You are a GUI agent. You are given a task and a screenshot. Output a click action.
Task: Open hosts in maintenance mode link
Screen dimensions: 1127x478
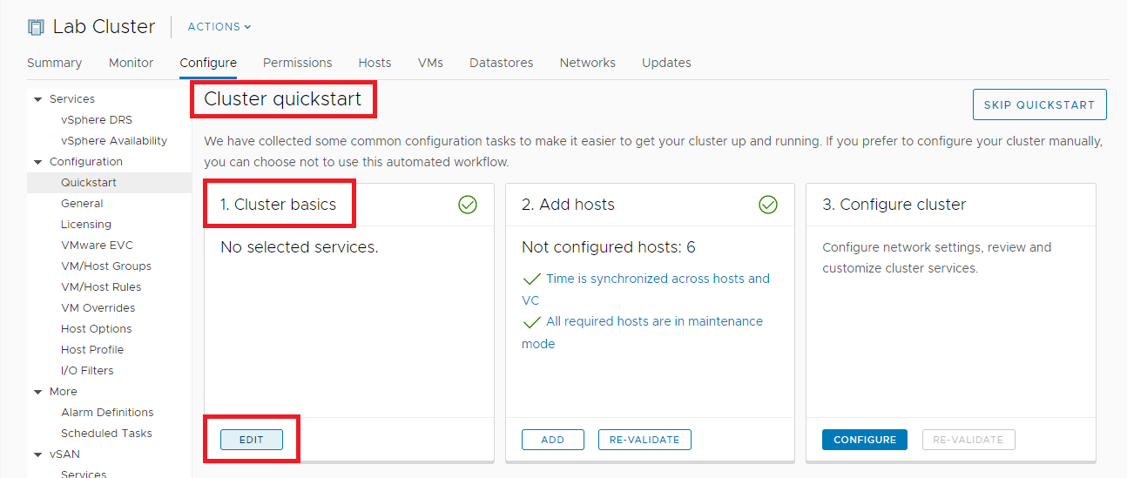pyautogui.click(x=654, y=321)
